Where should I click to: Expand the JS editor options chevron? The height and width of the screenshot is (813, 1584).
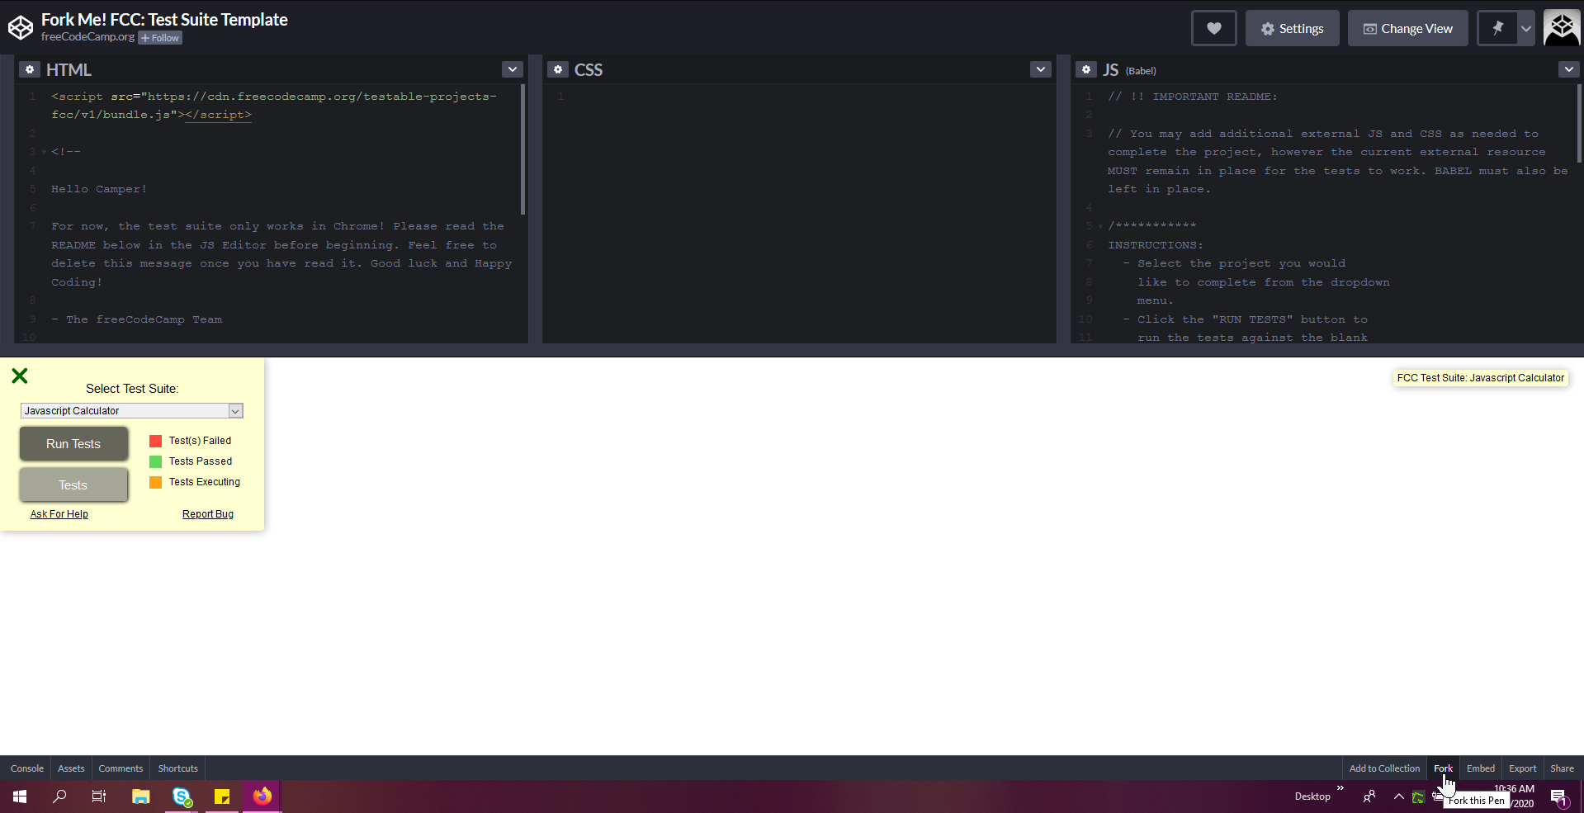pyautogui.click(x=1569, y=69)
